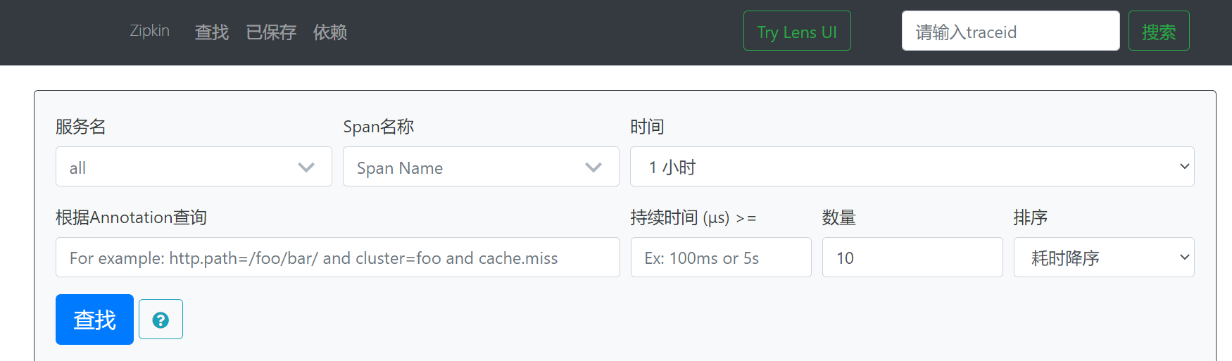Click the 数量 limit input field

(912, 258)
